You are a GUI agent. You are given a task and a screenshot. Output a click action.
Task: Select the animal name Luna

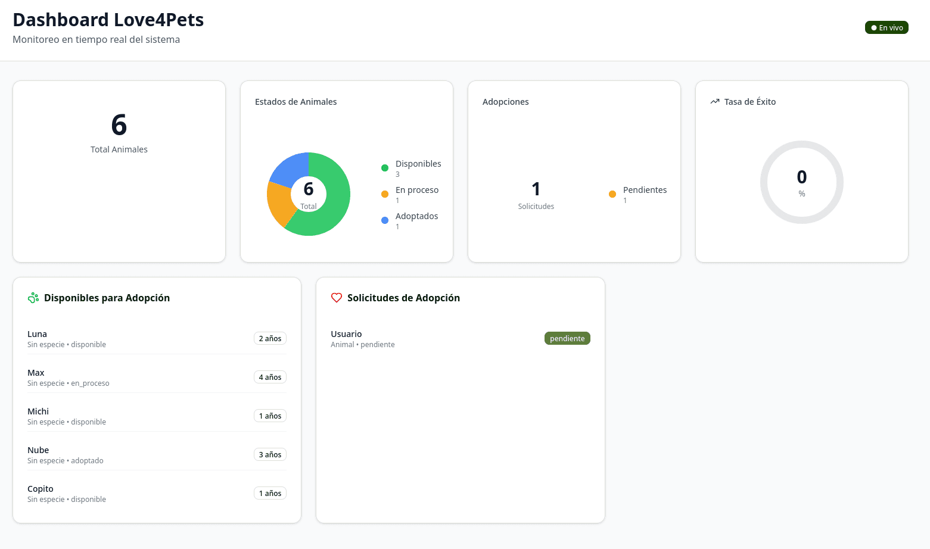click(x=37, y=334)
